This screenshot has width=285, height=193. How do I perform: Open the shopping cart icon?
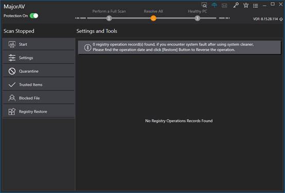(246, 6)
